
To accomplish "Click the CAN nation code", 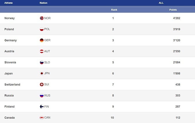I will (x=47, y=118).
